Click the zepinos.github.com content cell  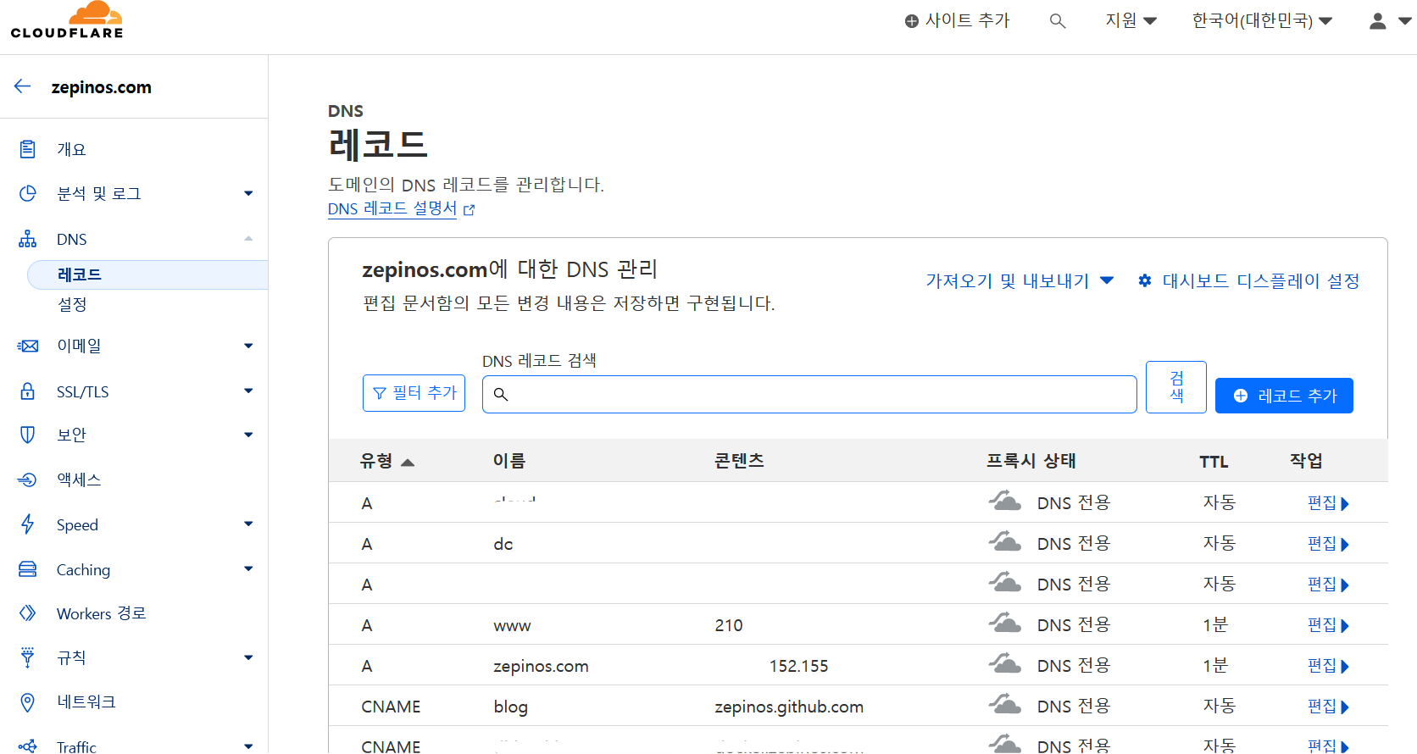click(789, 707)
